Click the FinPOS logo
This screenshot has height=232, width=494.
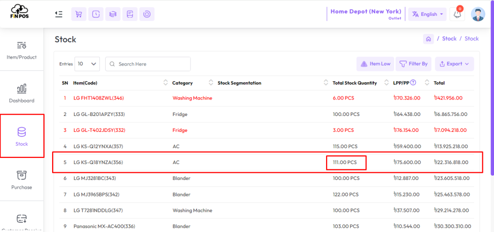20,12
